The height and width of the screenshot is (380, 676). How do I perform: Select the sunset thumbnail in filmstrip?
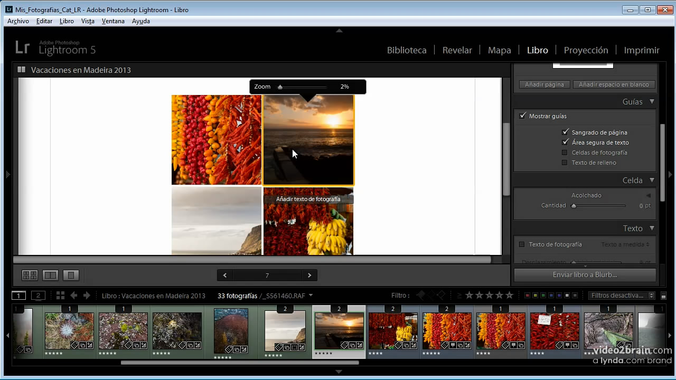pos(339,330)
